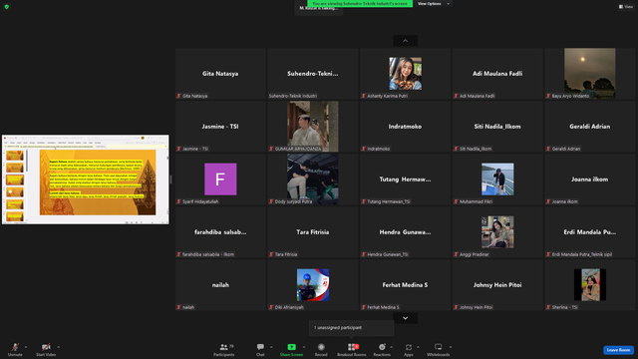
Task: Expand chat options arrow next to Chat
Action: click(x=271, y=347)
